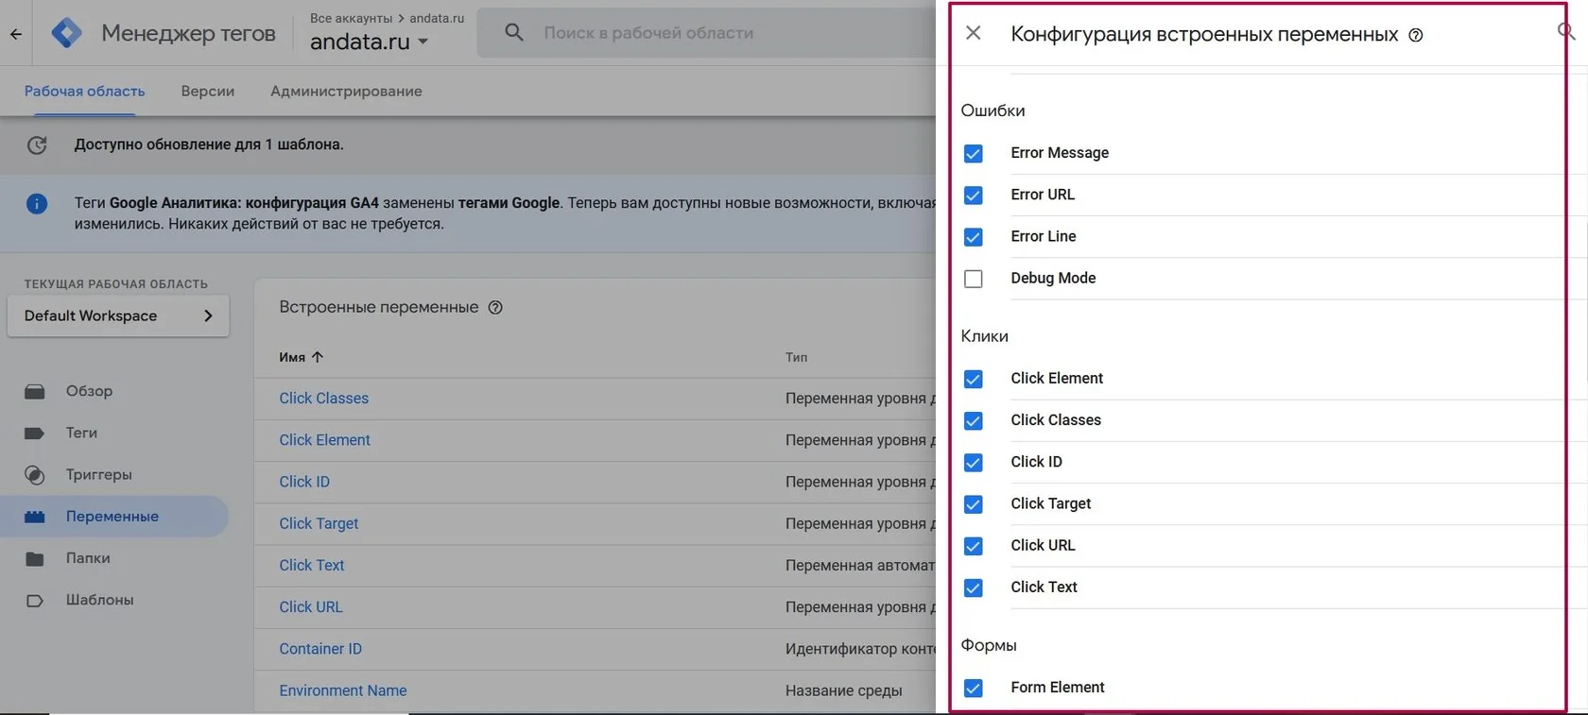
Task: Click the Tag Manager diamond logo
Action: pyautogui.click(x=66, y=33)
